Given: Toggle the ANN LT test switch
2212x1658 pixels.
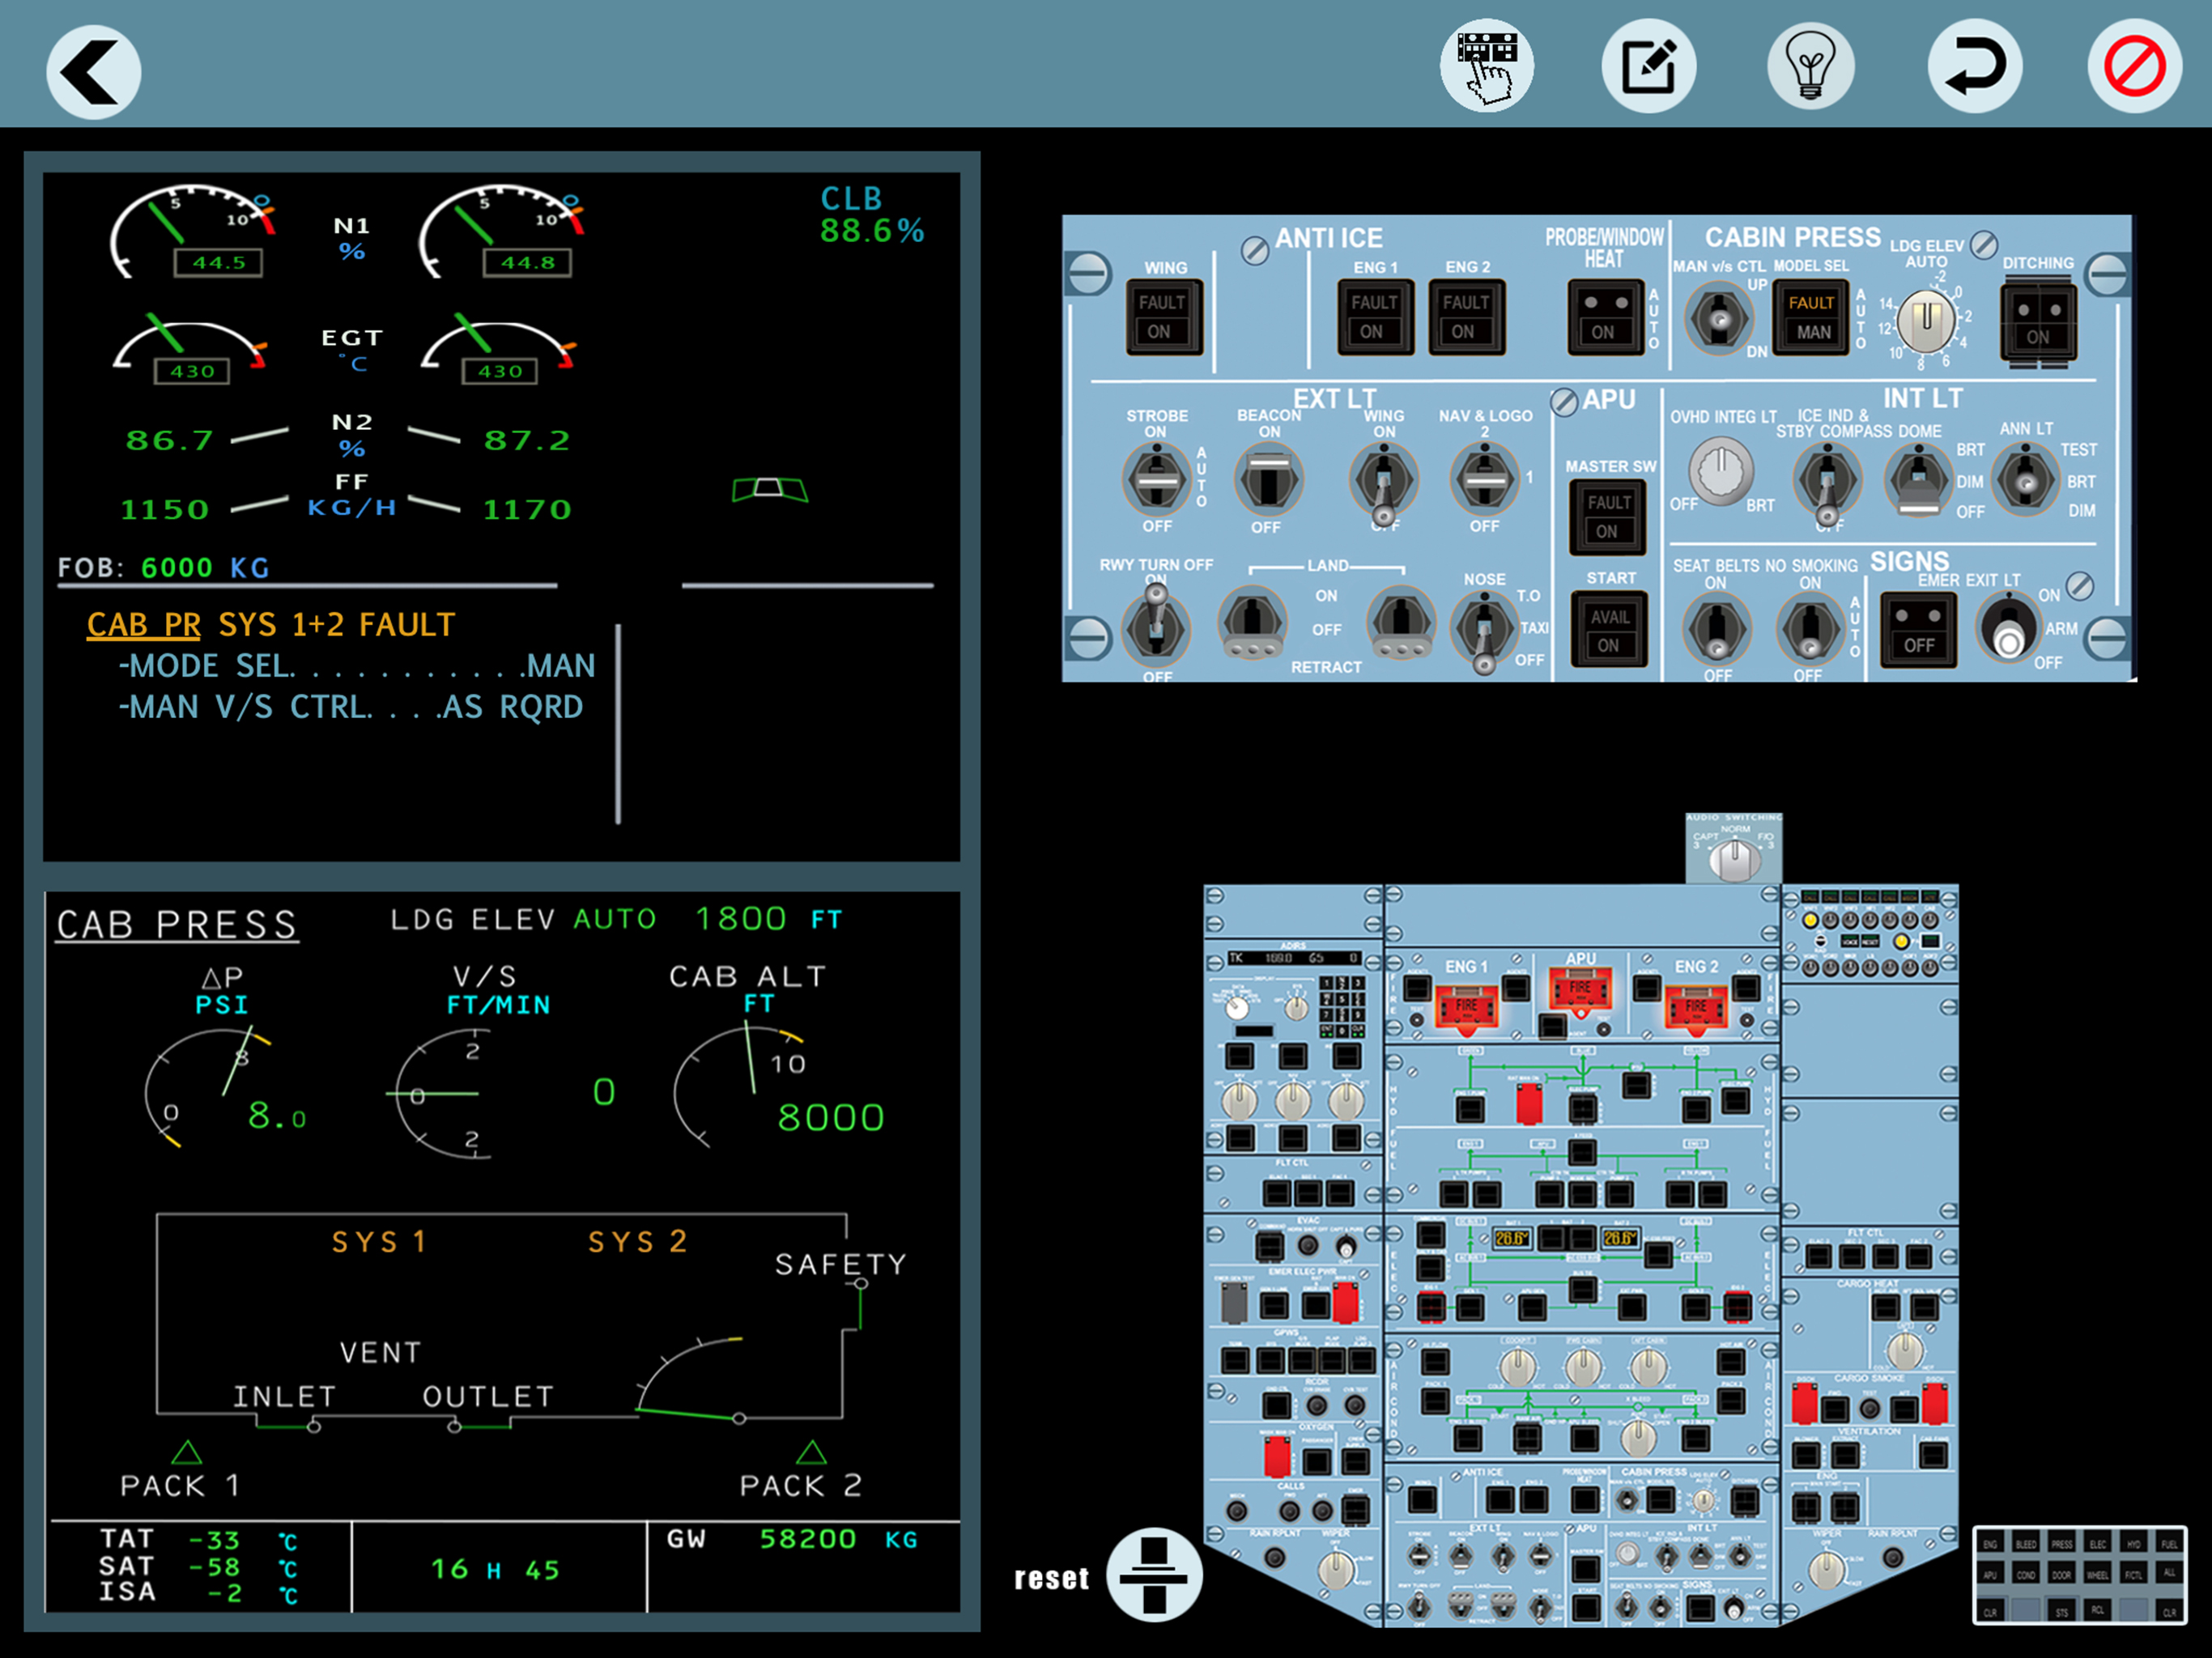Looking at the screenshot, I should [x=2026, y=480].
